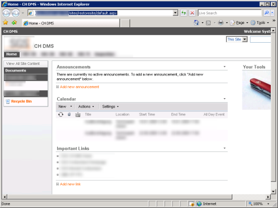Click the SharePoint site search text box
The image size is (278, 208).
coord(260,39)
